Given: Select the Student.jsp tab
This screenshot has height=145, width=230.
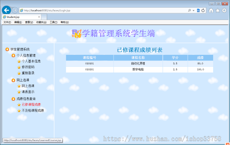Looking at the screenshot, I should coord(21,17).
